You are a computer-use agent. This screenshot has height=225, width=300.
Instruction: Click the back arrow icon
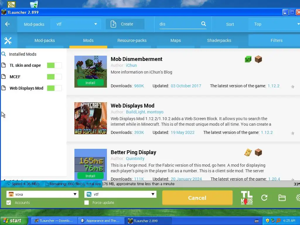[7, 24]
